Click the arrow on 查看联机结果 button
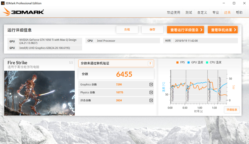 pyautogui.click(x=235, y=30)
